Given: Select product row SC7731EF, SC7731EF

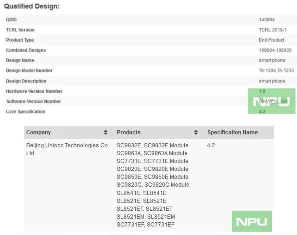Looking at the screenshot, I should 145,225.
